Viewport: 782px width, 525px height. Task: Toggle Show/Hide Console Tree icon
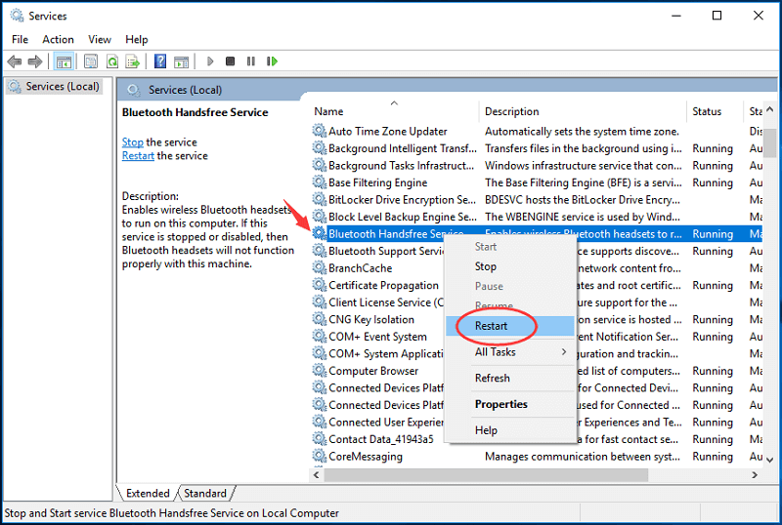pyautogui.click(x=64, y=61)
